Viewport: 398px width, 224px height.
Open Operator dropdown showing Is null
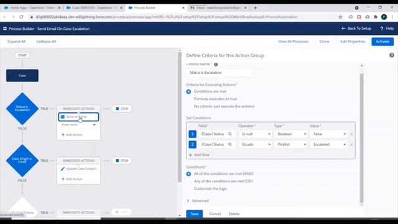pos(255,134)
